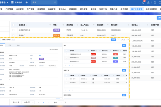This screenshot has height=107, width=161.
Task: Expand detail panel to fullscreen
Action: 124,40
